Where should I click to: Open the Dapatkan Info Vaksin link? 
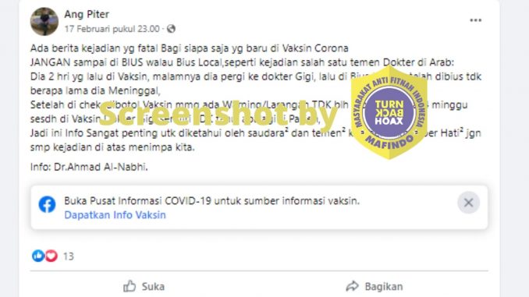point(115,215)
